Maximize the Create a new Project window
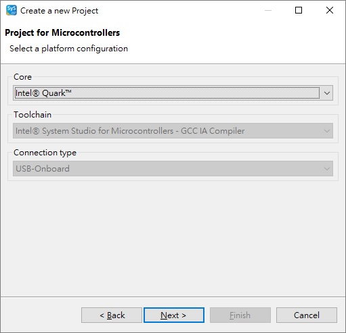The image size is (346, 333). pyautogui.click(x=299, y=10)
